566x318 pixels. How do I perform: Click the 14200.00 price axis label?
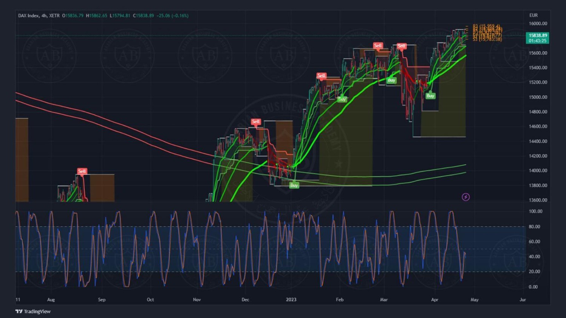538,156
